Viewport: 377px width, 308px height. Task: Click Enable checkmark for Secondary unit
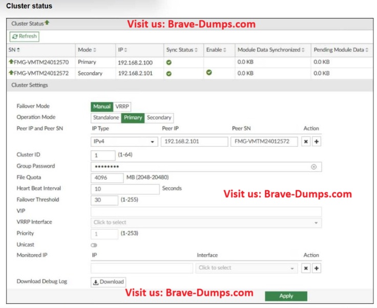(x=208, y=73)
